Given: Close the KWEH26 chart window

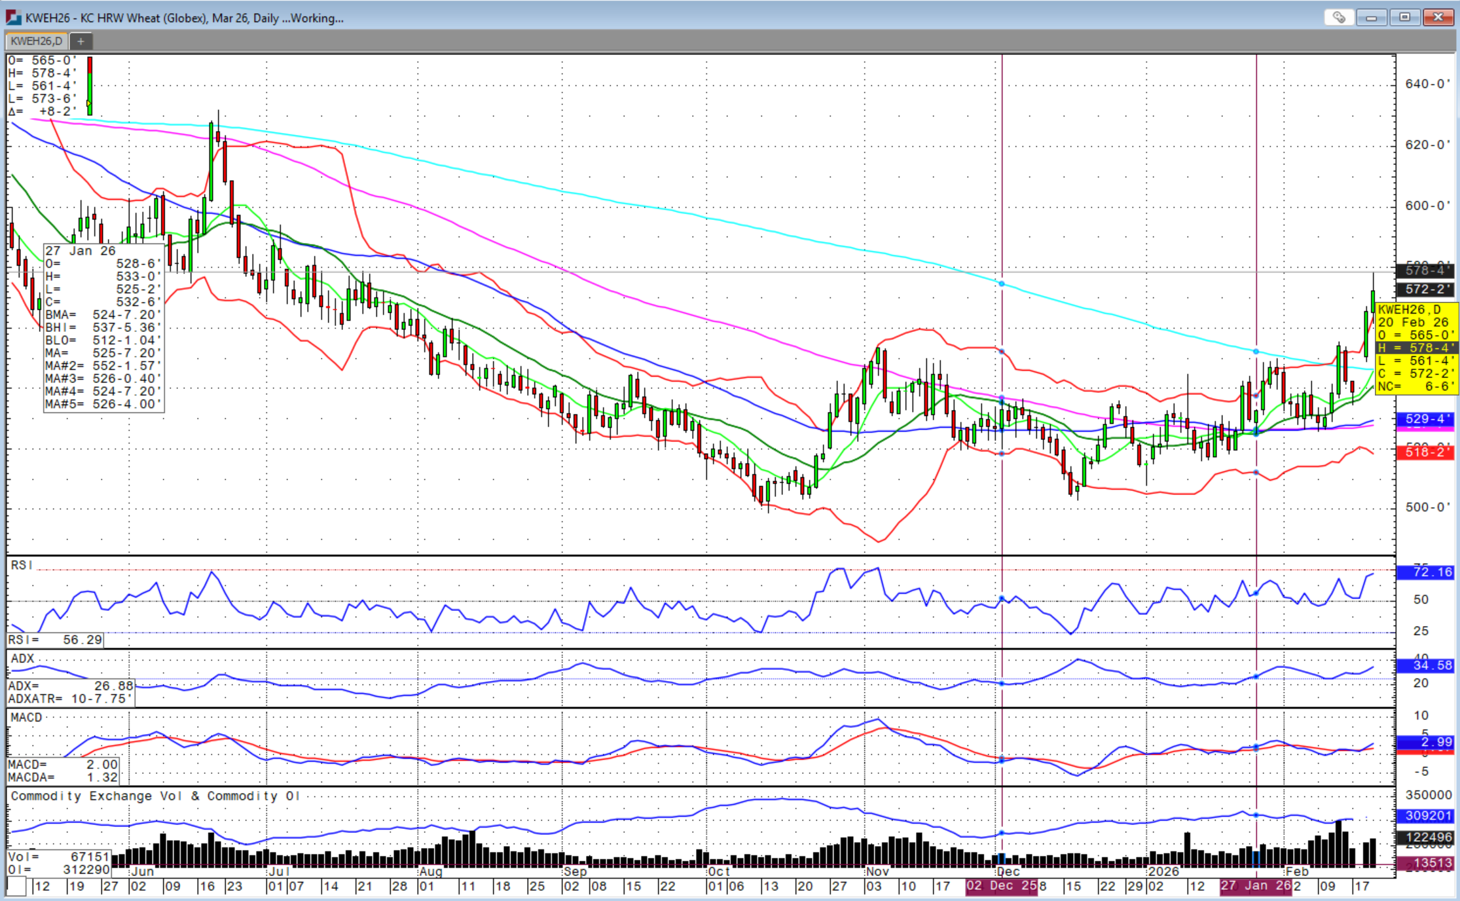Looking at the screenshot, I should click(x=1438, y=18).
